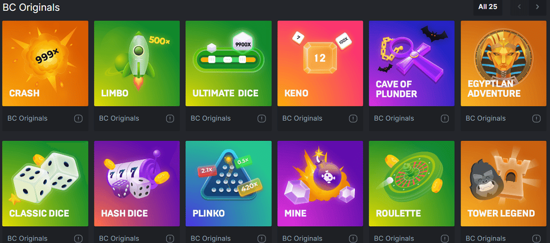The image size is (550, 243).
Task: Click info icon below Egyptian Adventure
Action: coord(536,118)
